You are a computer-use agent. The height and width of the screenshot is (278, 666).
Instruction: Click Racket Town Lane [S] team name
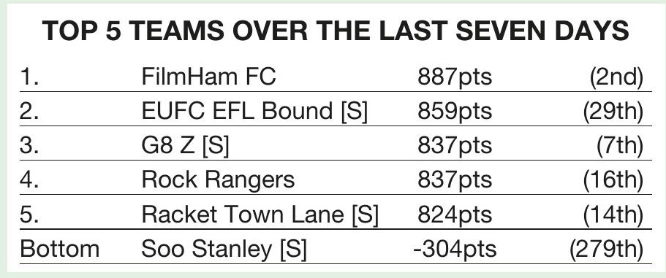click(x=260, y=215)
